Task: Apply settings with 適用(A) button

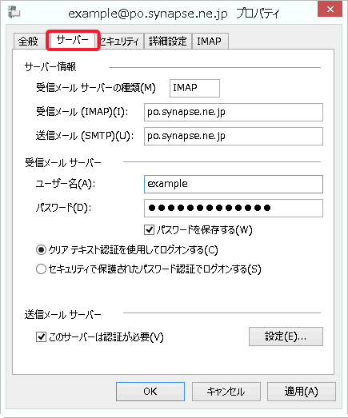Action: [x=302, y=392]
